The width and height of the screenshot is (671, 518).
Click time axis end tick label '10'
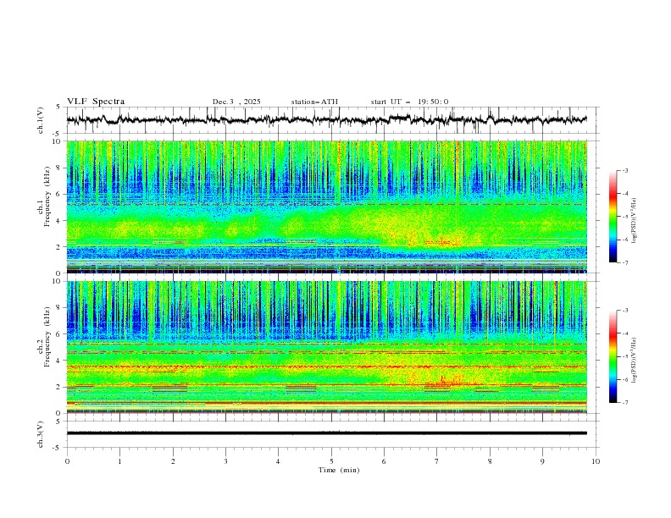click(596, 461)
